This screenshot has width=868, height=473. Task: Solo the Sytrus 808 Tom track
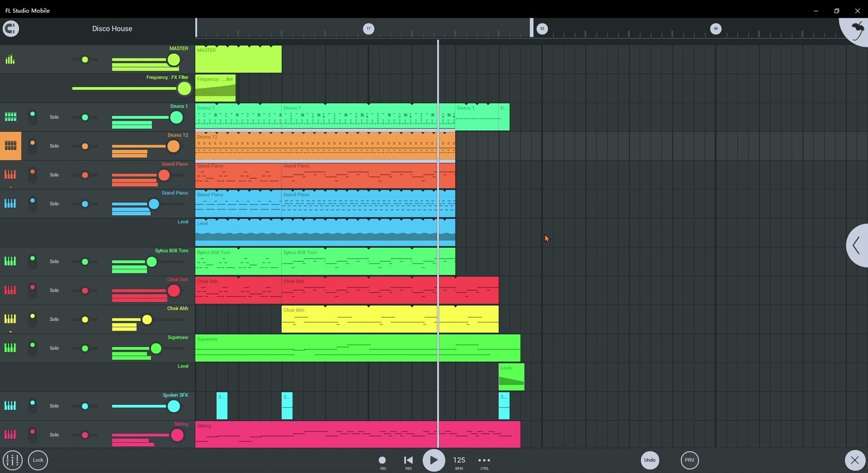coord(54,262)
